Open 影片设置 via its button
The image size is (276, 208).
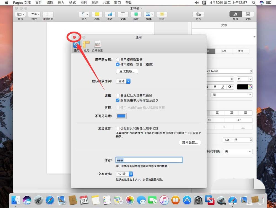click(190, 142)
